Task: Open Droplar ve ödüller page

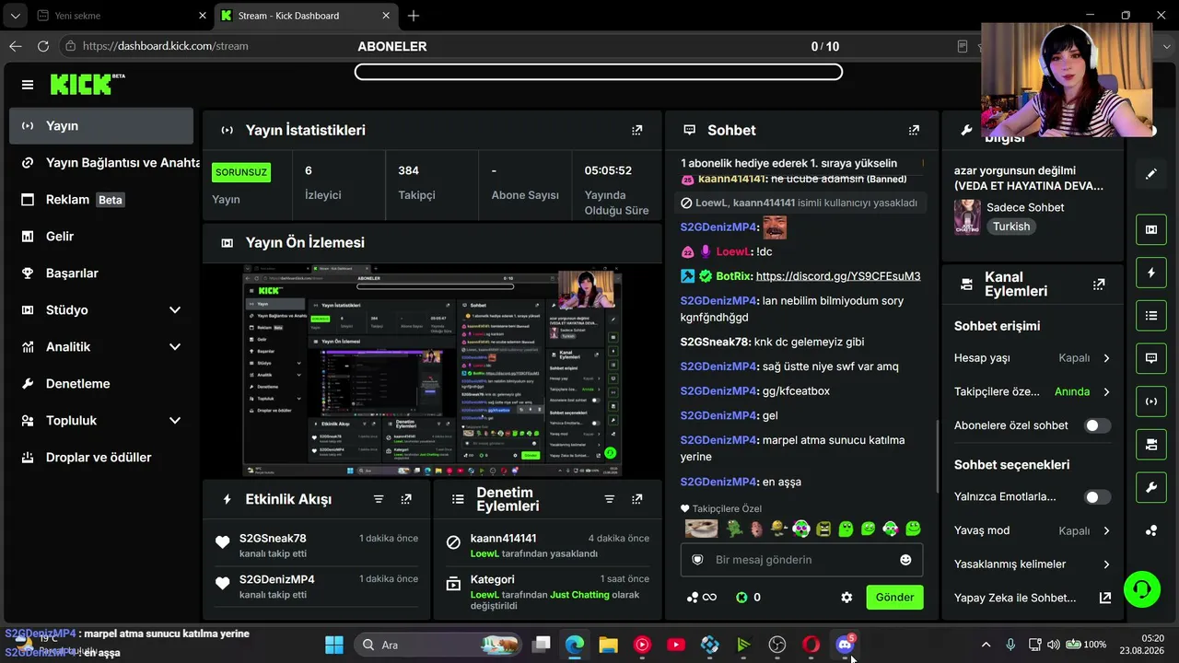Action: (x=101, y=457)
